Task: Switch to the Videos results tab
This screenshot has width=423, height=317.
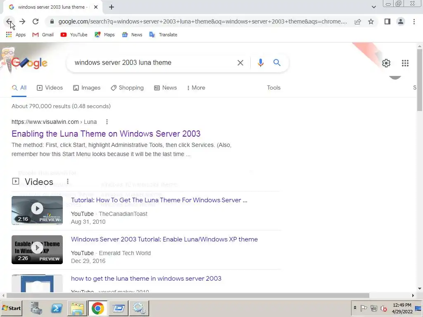Action: point(50,88)
